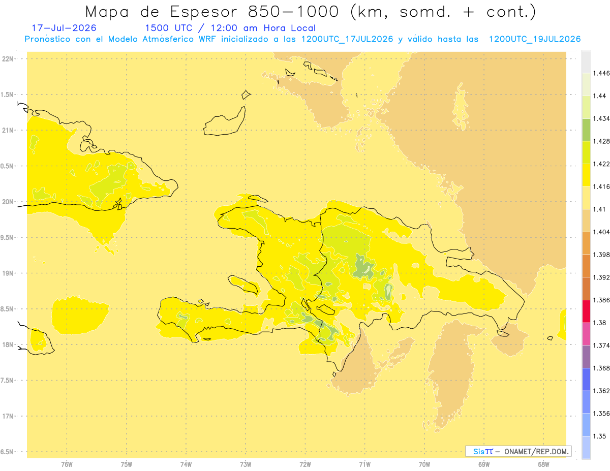Click the '72W' longitude label
Image resolution: width=610 pixels, height=471 pixels.
coord(305,464)
